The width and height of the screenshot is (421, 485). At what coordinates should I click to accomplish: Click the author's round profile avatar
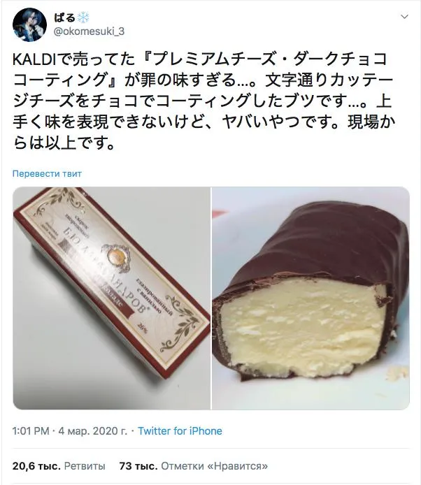(x=29, y=24)
